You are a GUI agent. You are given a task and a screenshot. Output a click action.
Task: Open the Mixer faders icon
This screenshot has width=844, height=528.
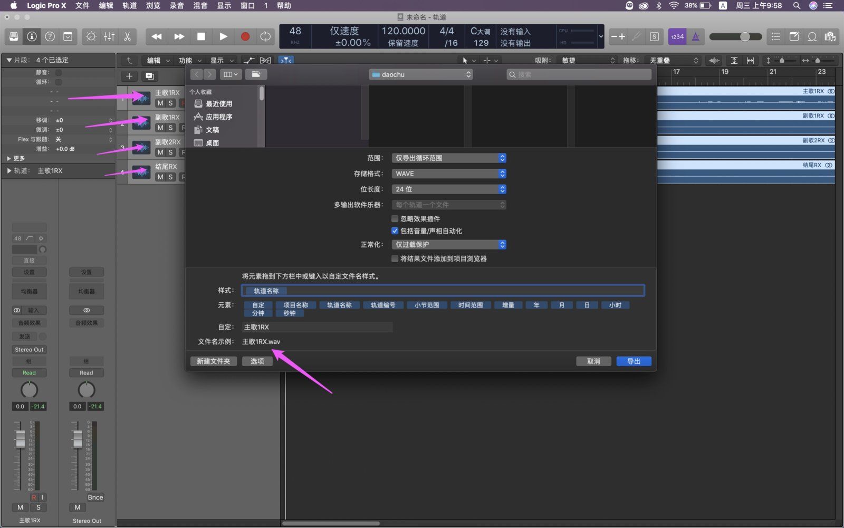[x=109, y=36]
